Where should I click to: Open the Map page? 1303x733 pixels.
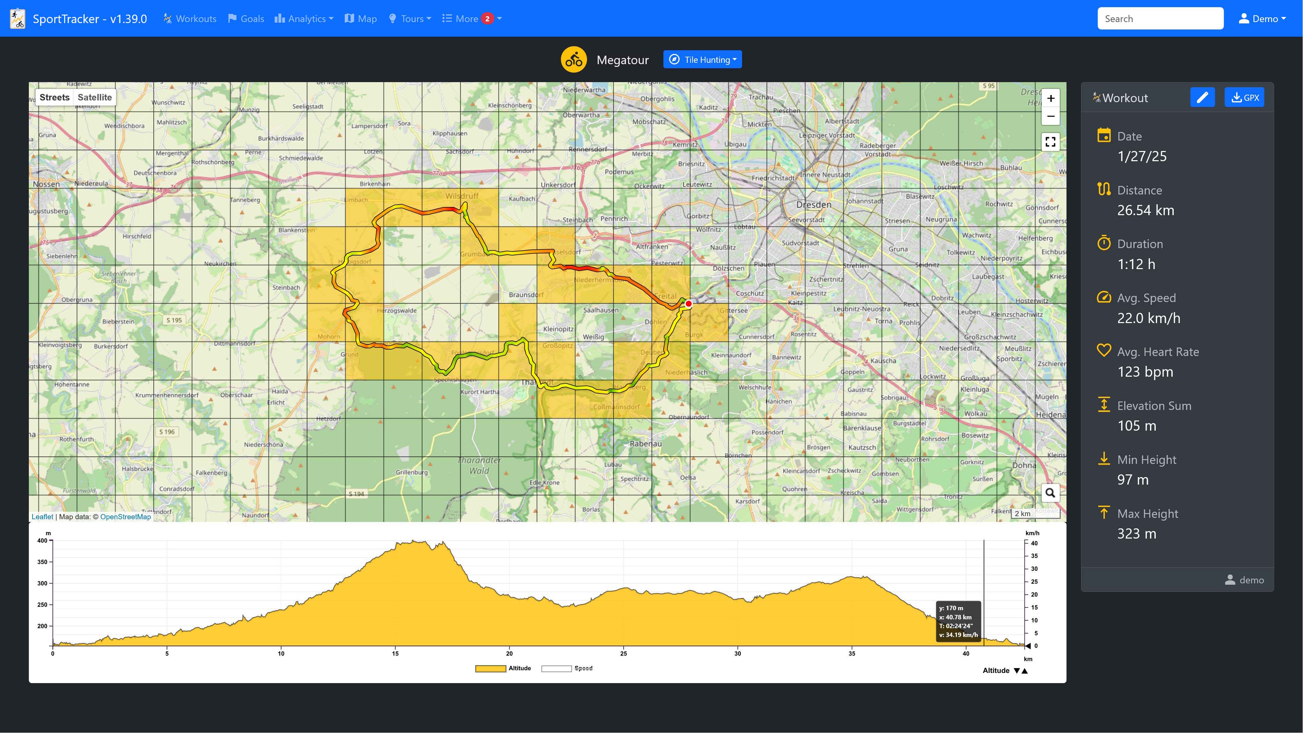[361, 19]
